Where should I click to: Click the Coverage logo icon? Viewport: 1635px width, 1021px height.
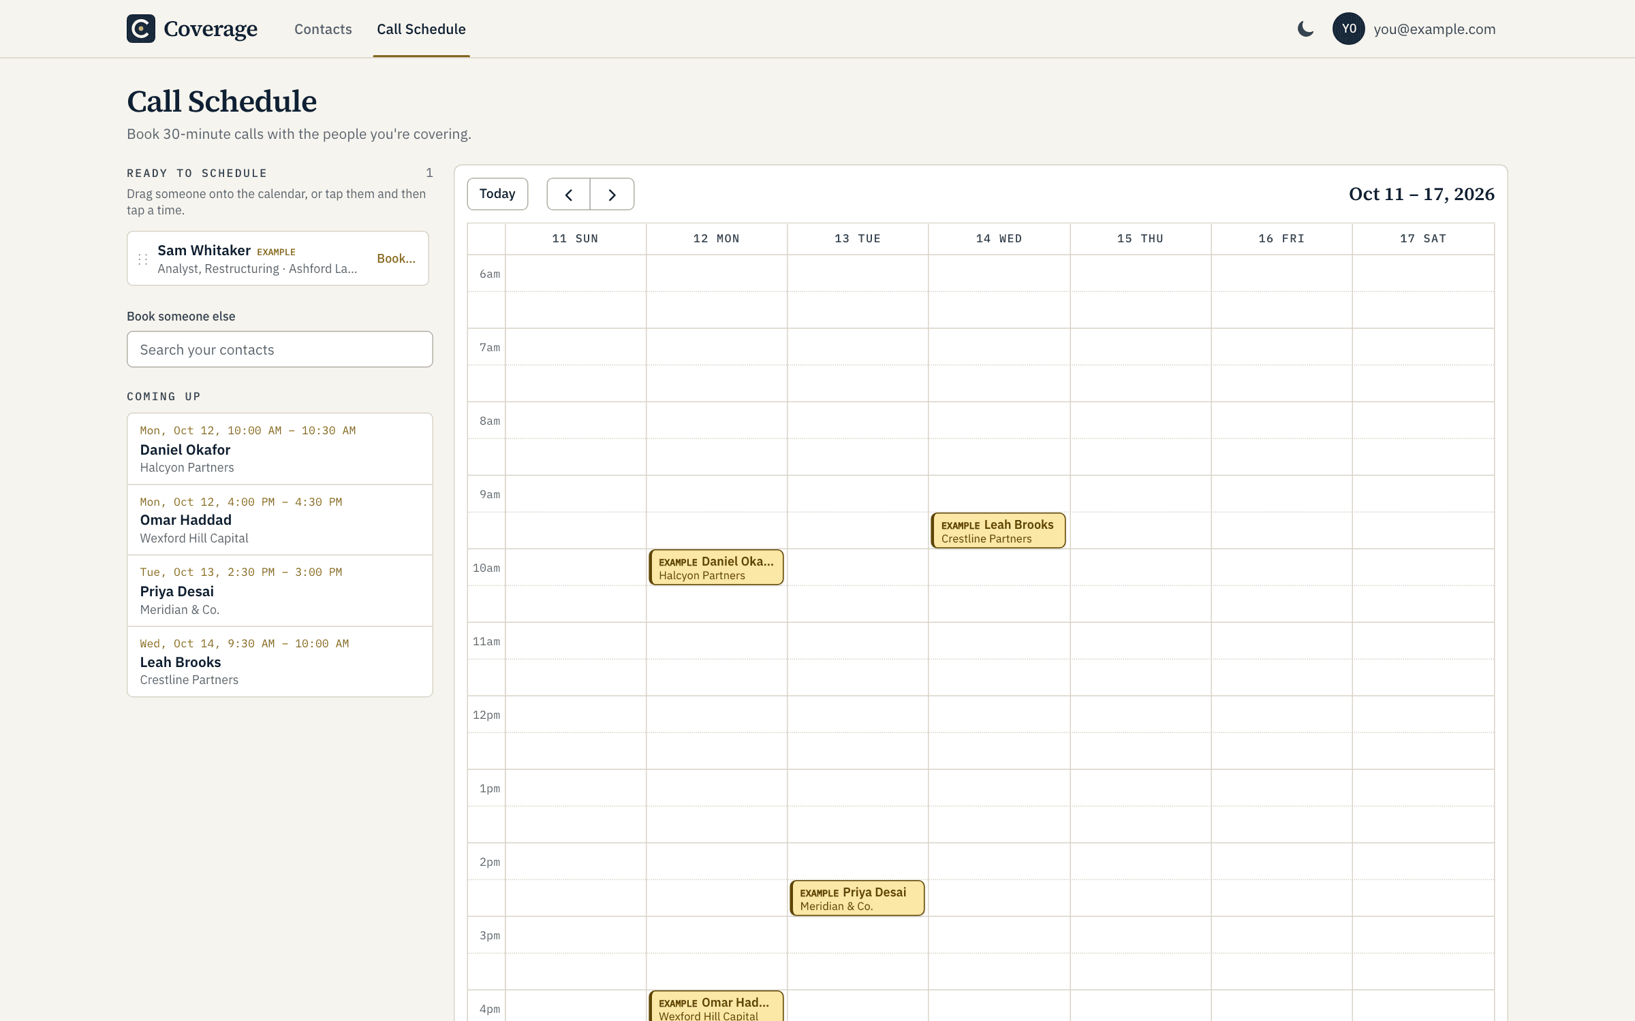point(141,29)
